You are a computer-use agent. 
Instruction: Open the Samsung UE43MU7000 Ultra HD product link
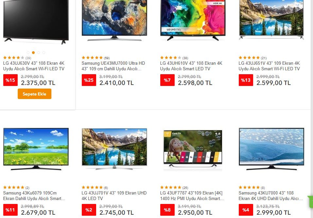click(113, 66)
